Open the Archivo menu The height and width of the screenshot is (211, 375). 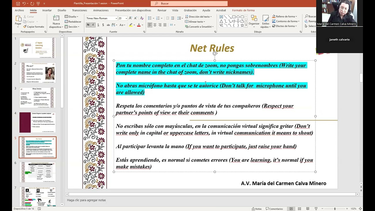(x=19, y=10)
